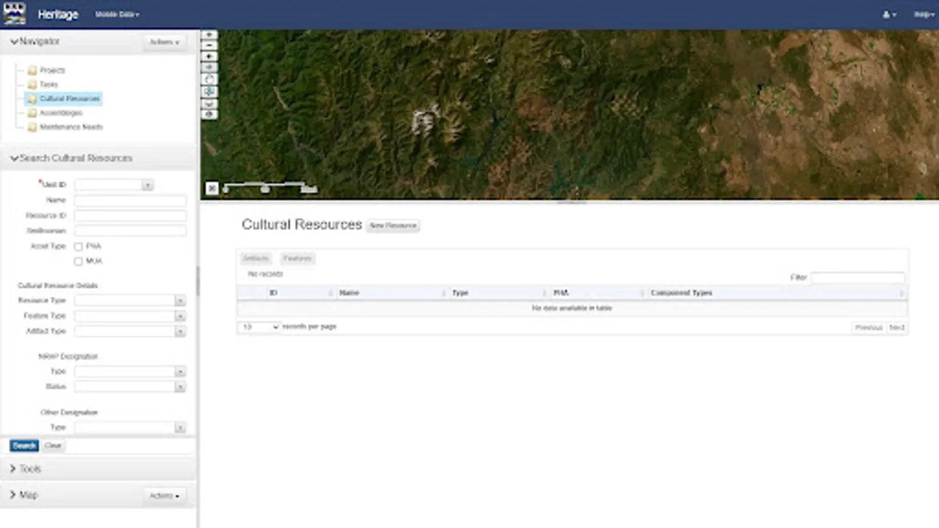
Task: Open the Unit ID dropdown selector
Action: (148, 184)
